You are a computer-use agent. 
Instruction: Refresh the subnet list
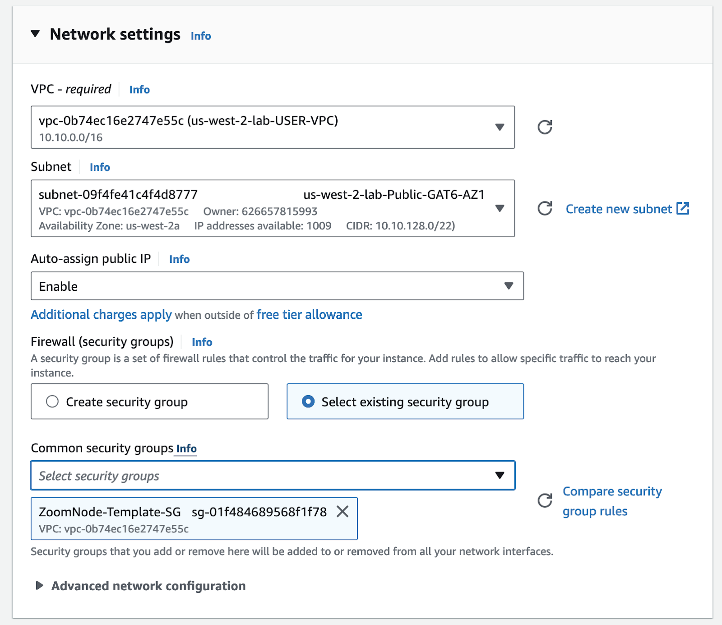click(545, 209)
